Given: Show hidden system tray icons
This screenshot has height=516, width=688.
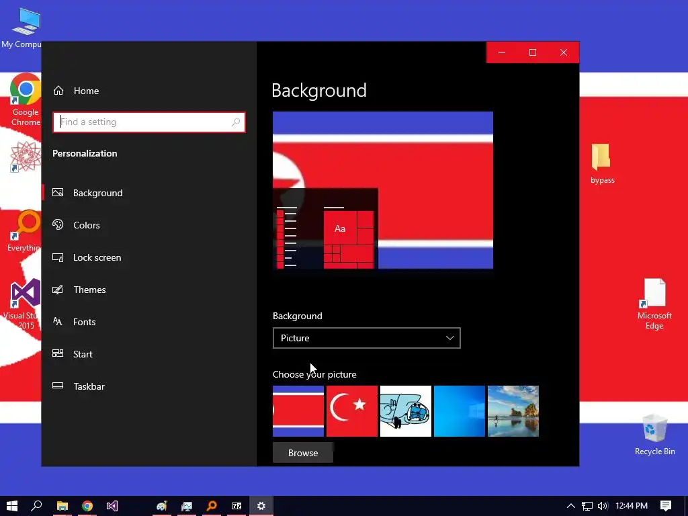Looking at the screenshot, I should [571, 506].
